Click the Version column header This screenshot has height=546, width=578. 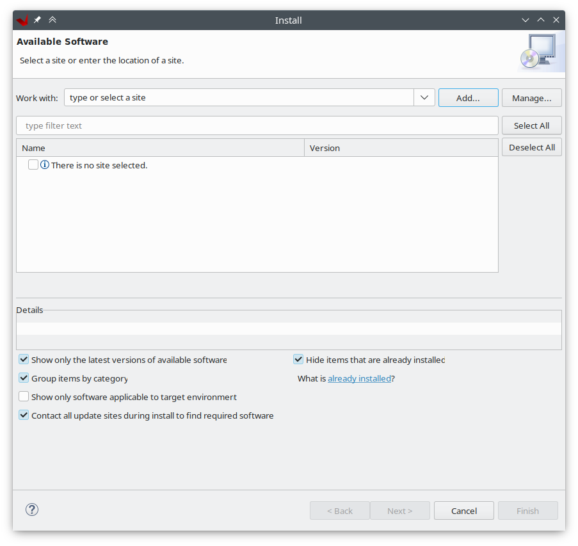(x=401, y=148)
